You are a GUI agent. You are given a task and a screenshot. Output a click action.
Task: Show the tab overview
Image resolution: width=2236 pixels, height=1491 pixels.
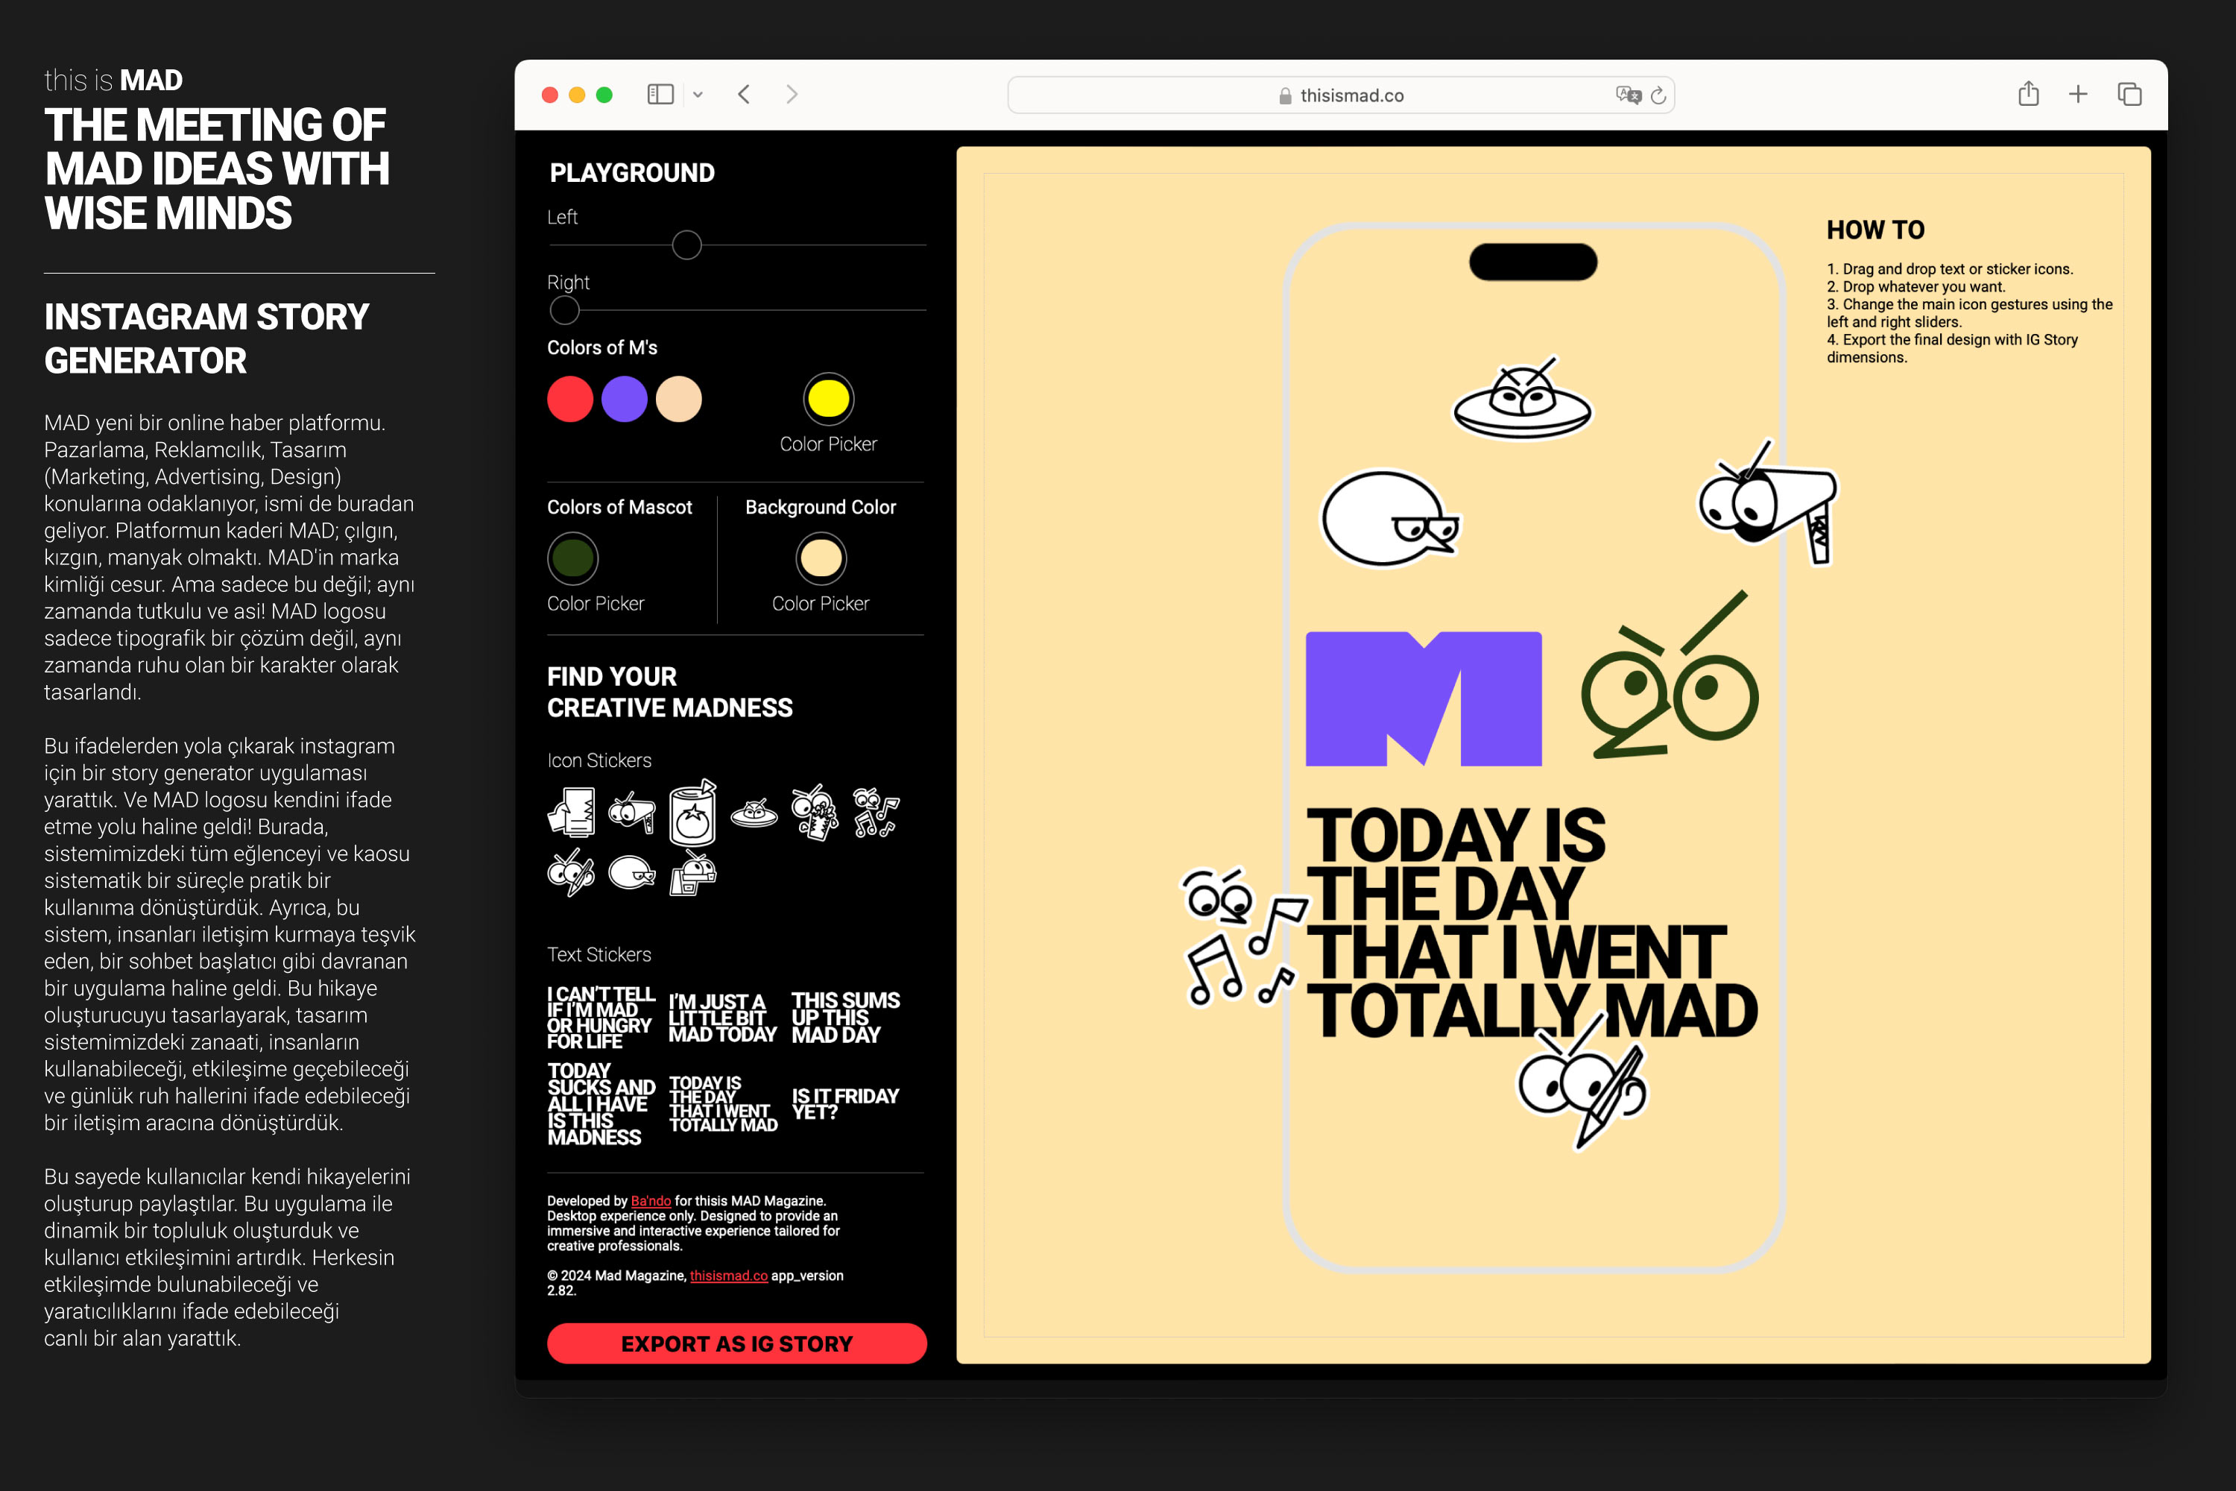pyautogui.click(x=2129, y=94)
